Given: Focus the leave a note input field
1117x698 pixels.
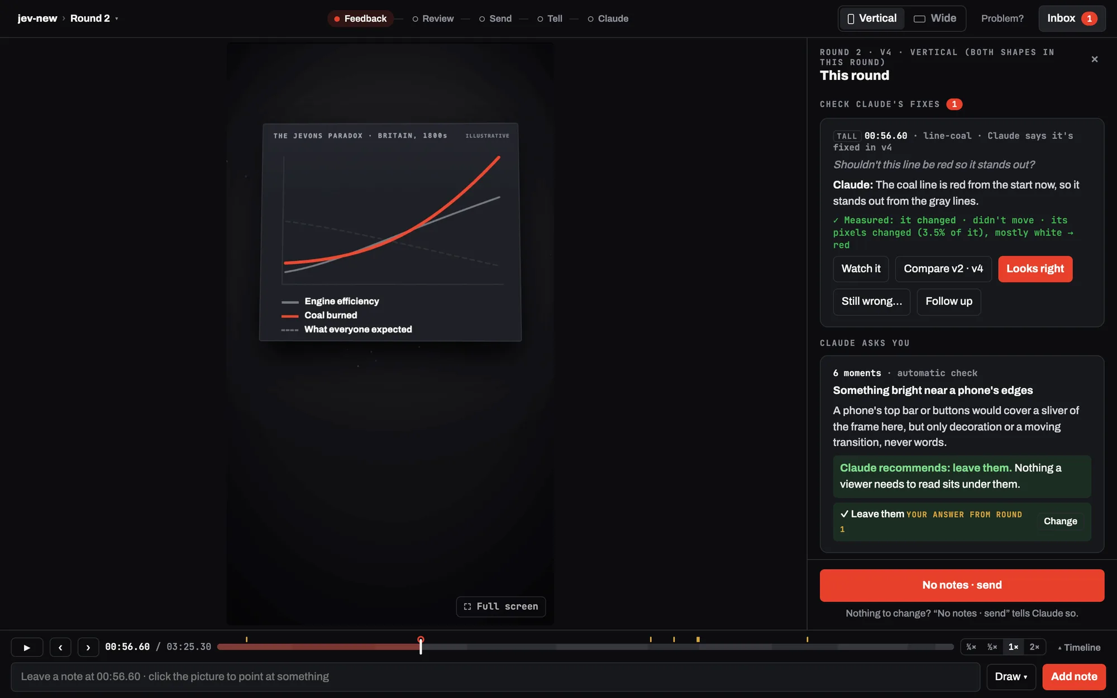Looking at the screenshot, I should click(x=495, y=677).
